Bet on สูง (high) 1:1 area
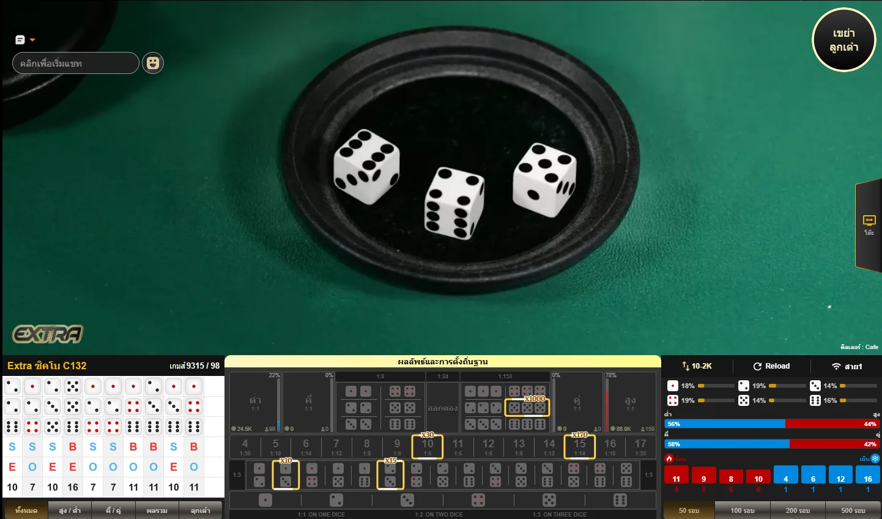The height and width of the screenshot is (519, 882). [x=630, y=402]
